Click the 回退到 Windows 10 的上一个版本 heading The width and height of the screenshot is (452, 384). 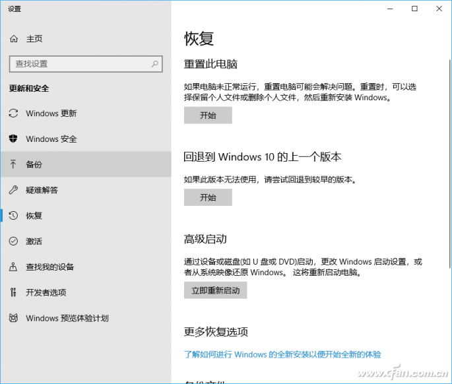click(x=263, y=157)
